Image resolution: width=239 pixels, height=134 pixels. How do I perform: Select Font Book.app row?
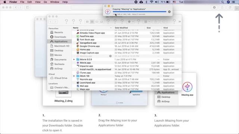pos(127,39)
